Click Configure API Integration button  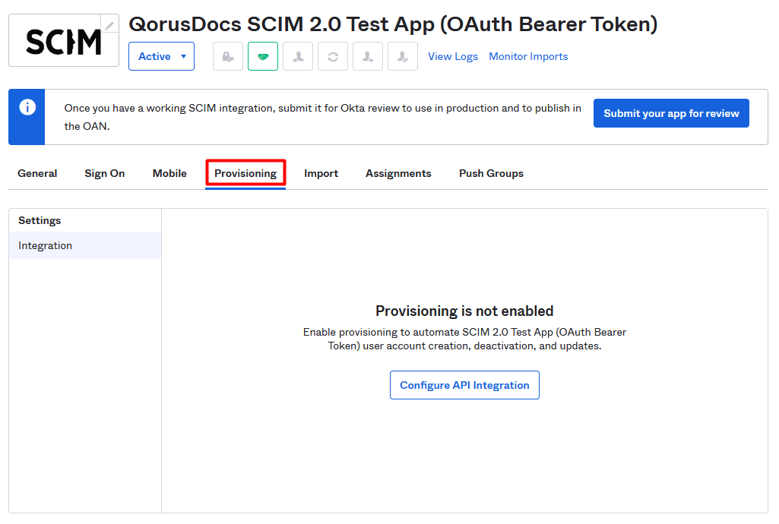(464, 385)
